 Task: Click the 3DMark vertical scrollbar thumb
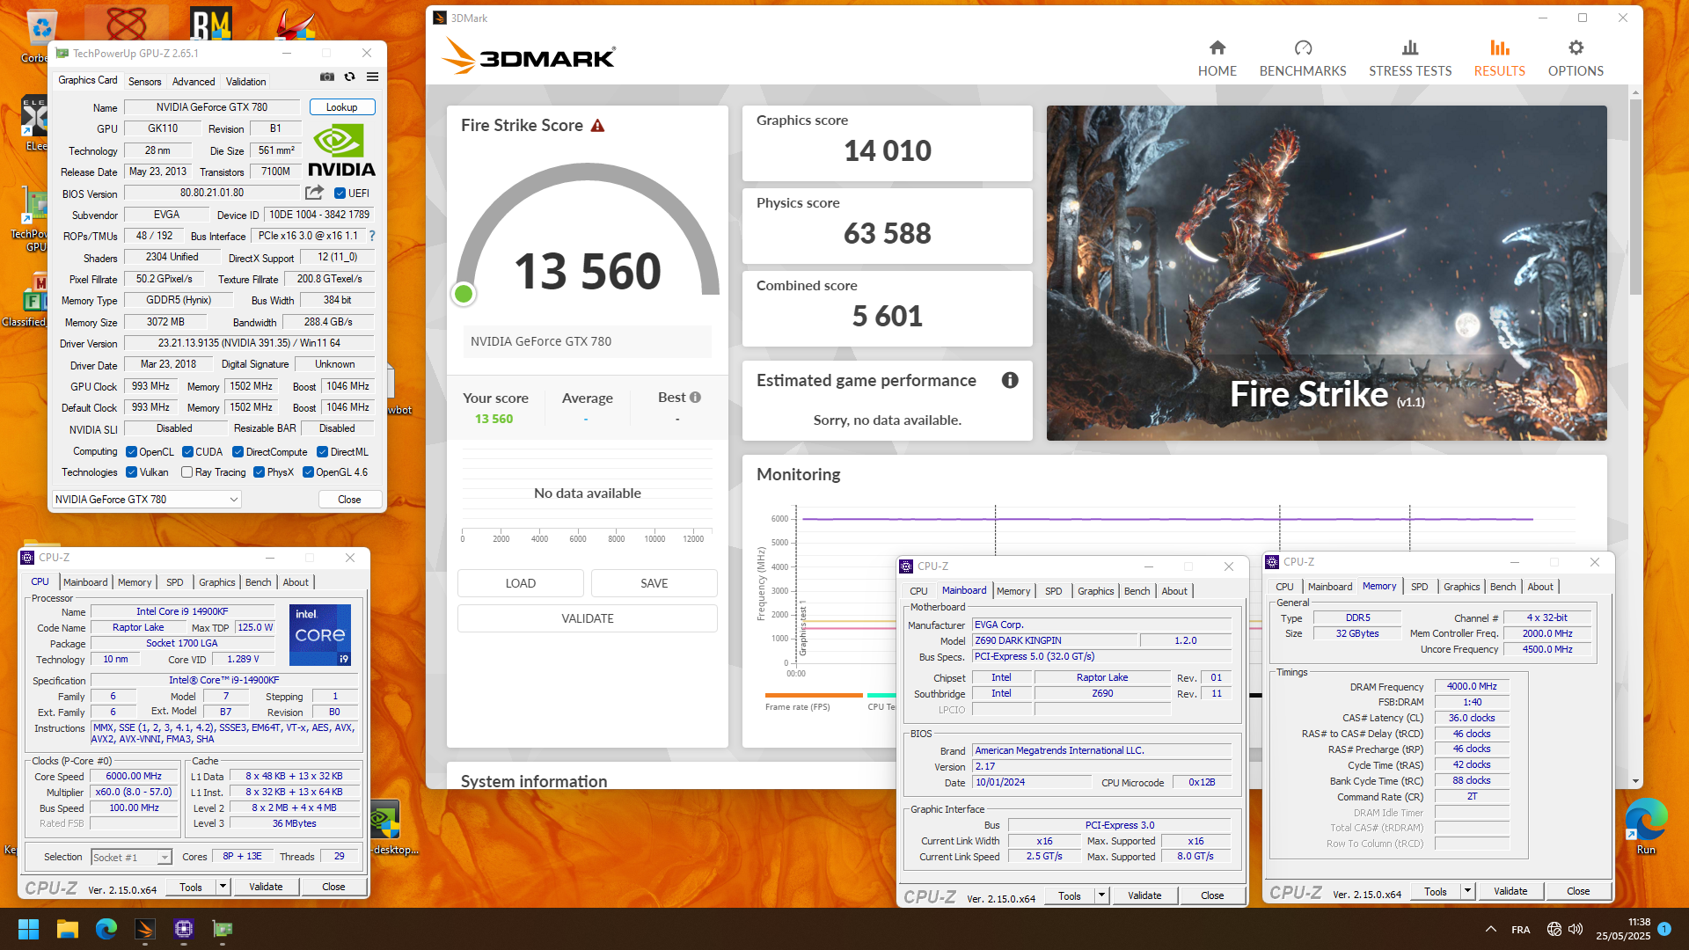(1635, 196)
